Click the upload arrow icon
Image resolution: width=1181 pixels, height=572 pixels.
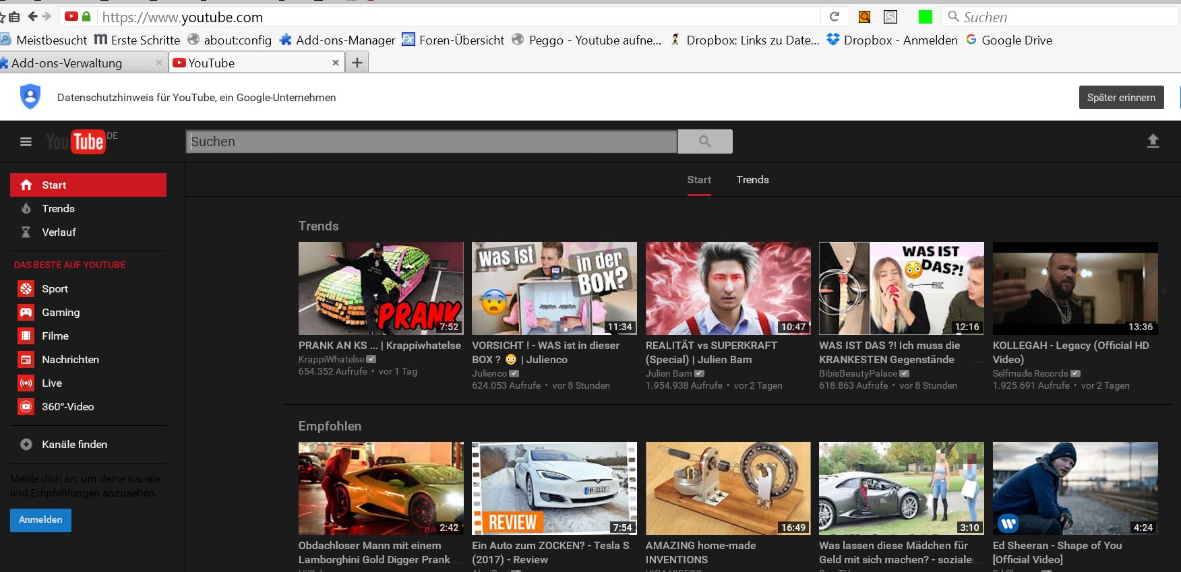tap(1153, 141)
